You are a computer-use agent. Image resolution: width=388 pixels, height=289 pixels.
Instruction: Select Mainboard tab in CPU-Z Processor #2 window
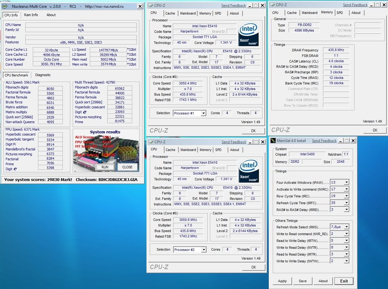tap(188, 150)
